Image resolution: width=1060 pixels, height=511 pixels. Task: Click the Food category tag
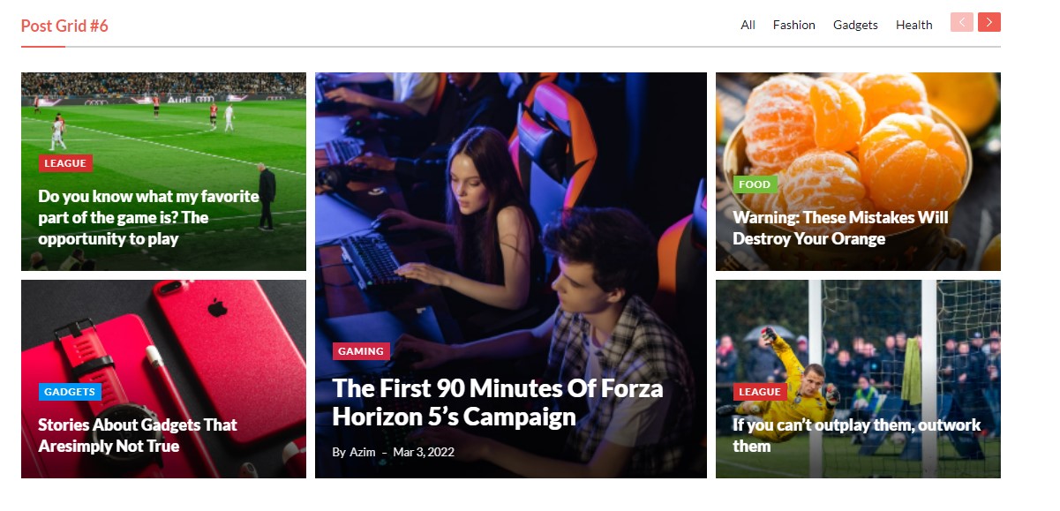pyautogui.click(x=754, y=184)
